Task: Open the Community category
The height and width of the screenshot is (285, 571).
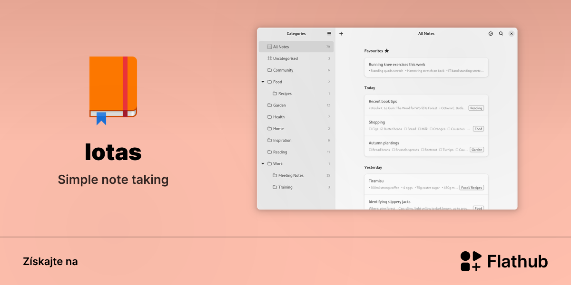Action: point(296,70)
